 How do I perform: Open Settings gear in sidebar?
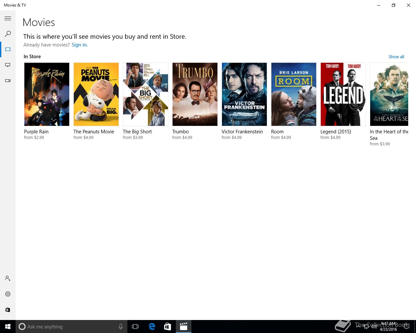tap(8, 294)
